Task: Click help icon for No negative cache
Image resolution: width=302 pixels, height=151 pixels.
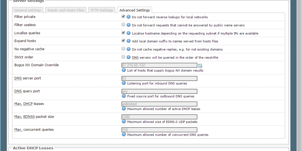Action: pyautogui.click(x=129, y=49)
